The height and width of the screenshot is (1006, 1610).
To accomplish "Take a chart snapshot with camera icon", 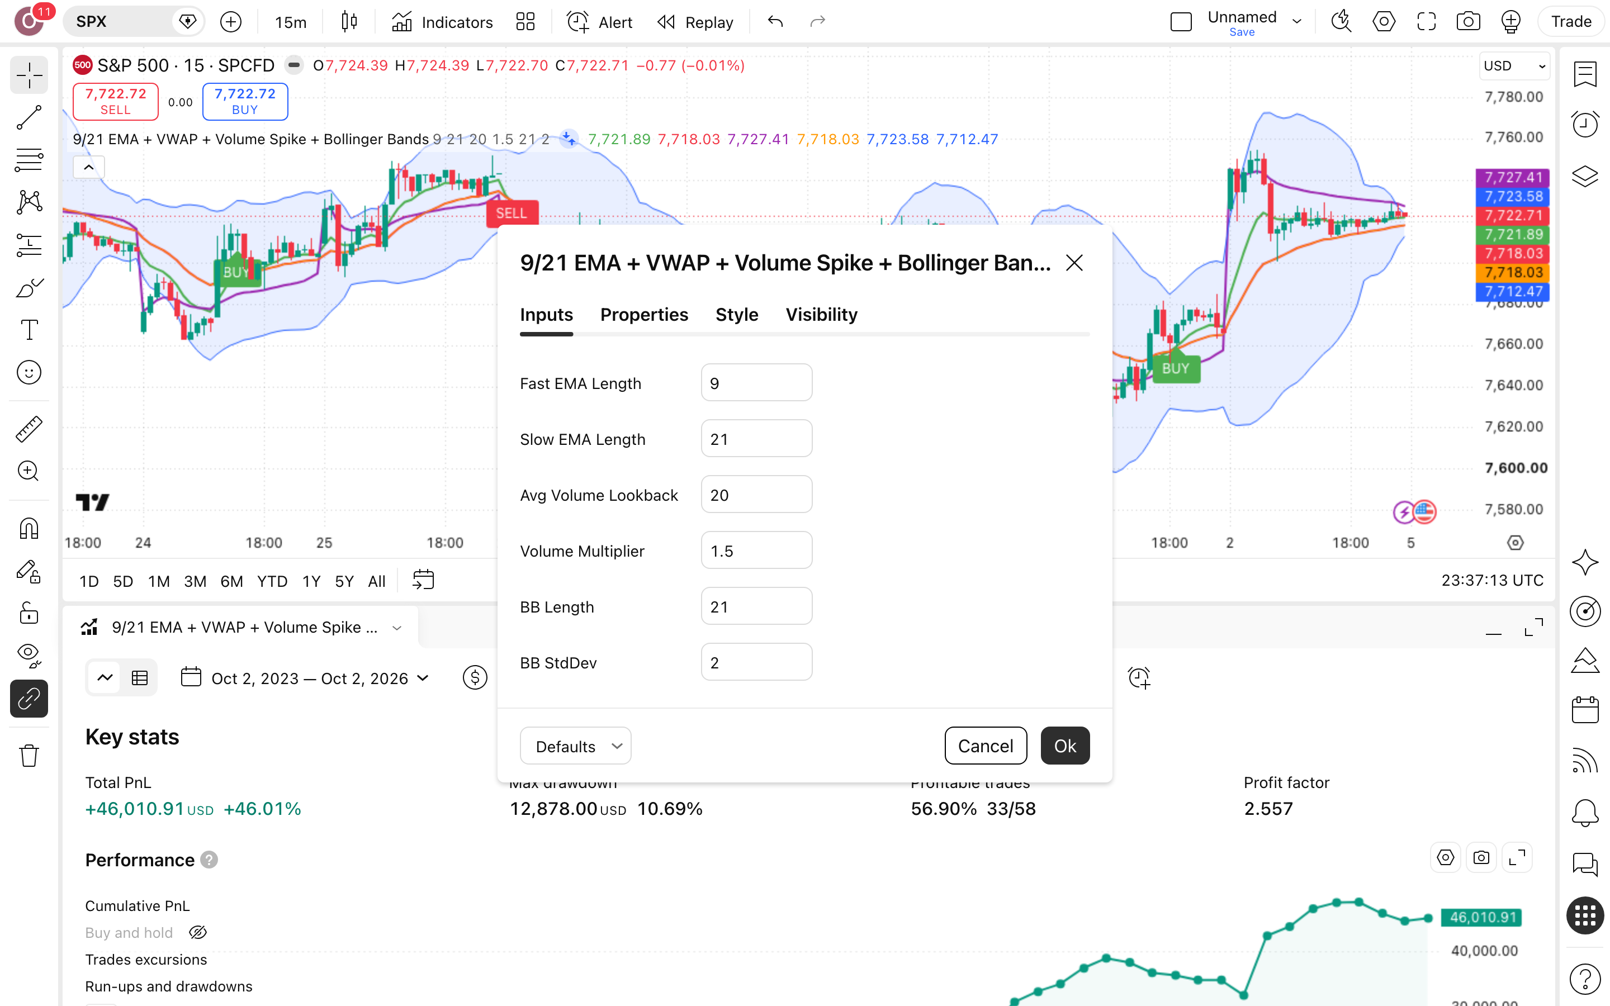I will (1467, 22).
